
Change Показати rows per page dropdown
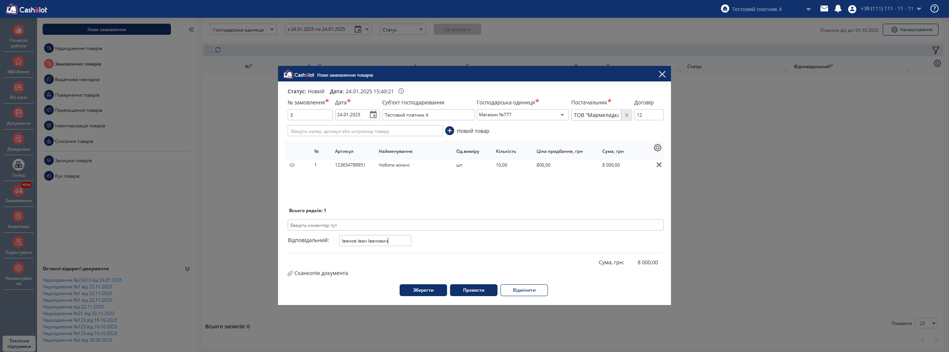pyautogui.click(x=926, y=323)
